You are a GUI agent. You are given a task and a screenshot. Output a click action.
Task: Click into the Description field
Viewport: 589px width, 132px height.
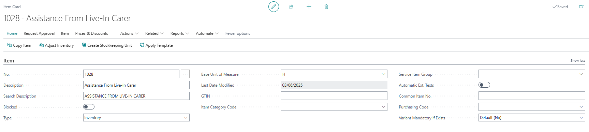point(136,85)
